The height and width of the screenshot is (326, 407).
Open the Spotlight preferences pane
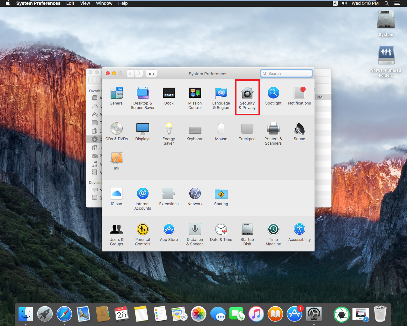click(273, 96)
